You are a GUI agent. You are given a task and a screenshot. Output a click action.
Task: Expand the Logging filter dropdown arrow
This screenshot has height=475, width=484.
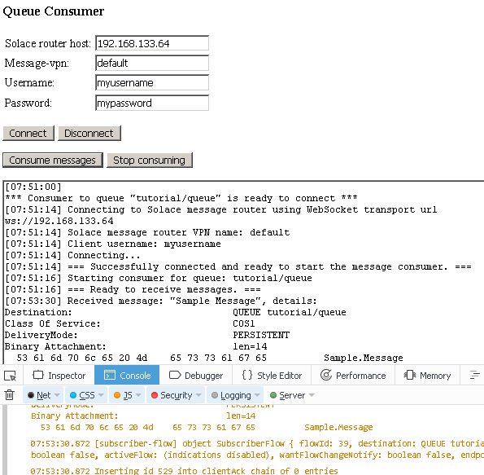tap(257, 395)
